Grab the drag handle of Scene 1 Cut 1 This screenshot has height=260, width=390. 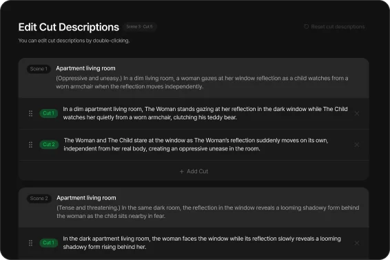point(30,113)
